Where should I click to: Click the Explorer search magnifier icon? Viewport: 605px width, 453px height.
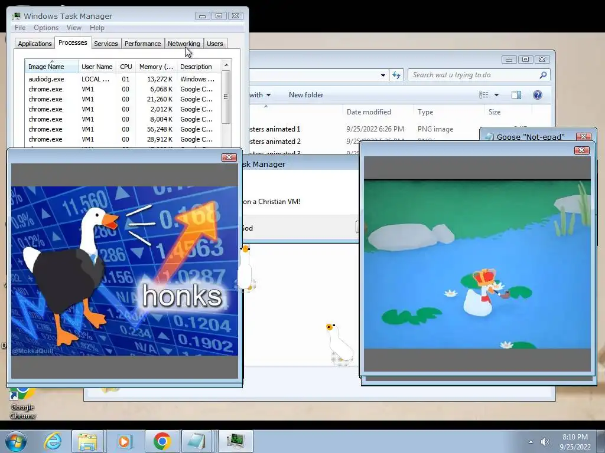[x=543, y=75]
